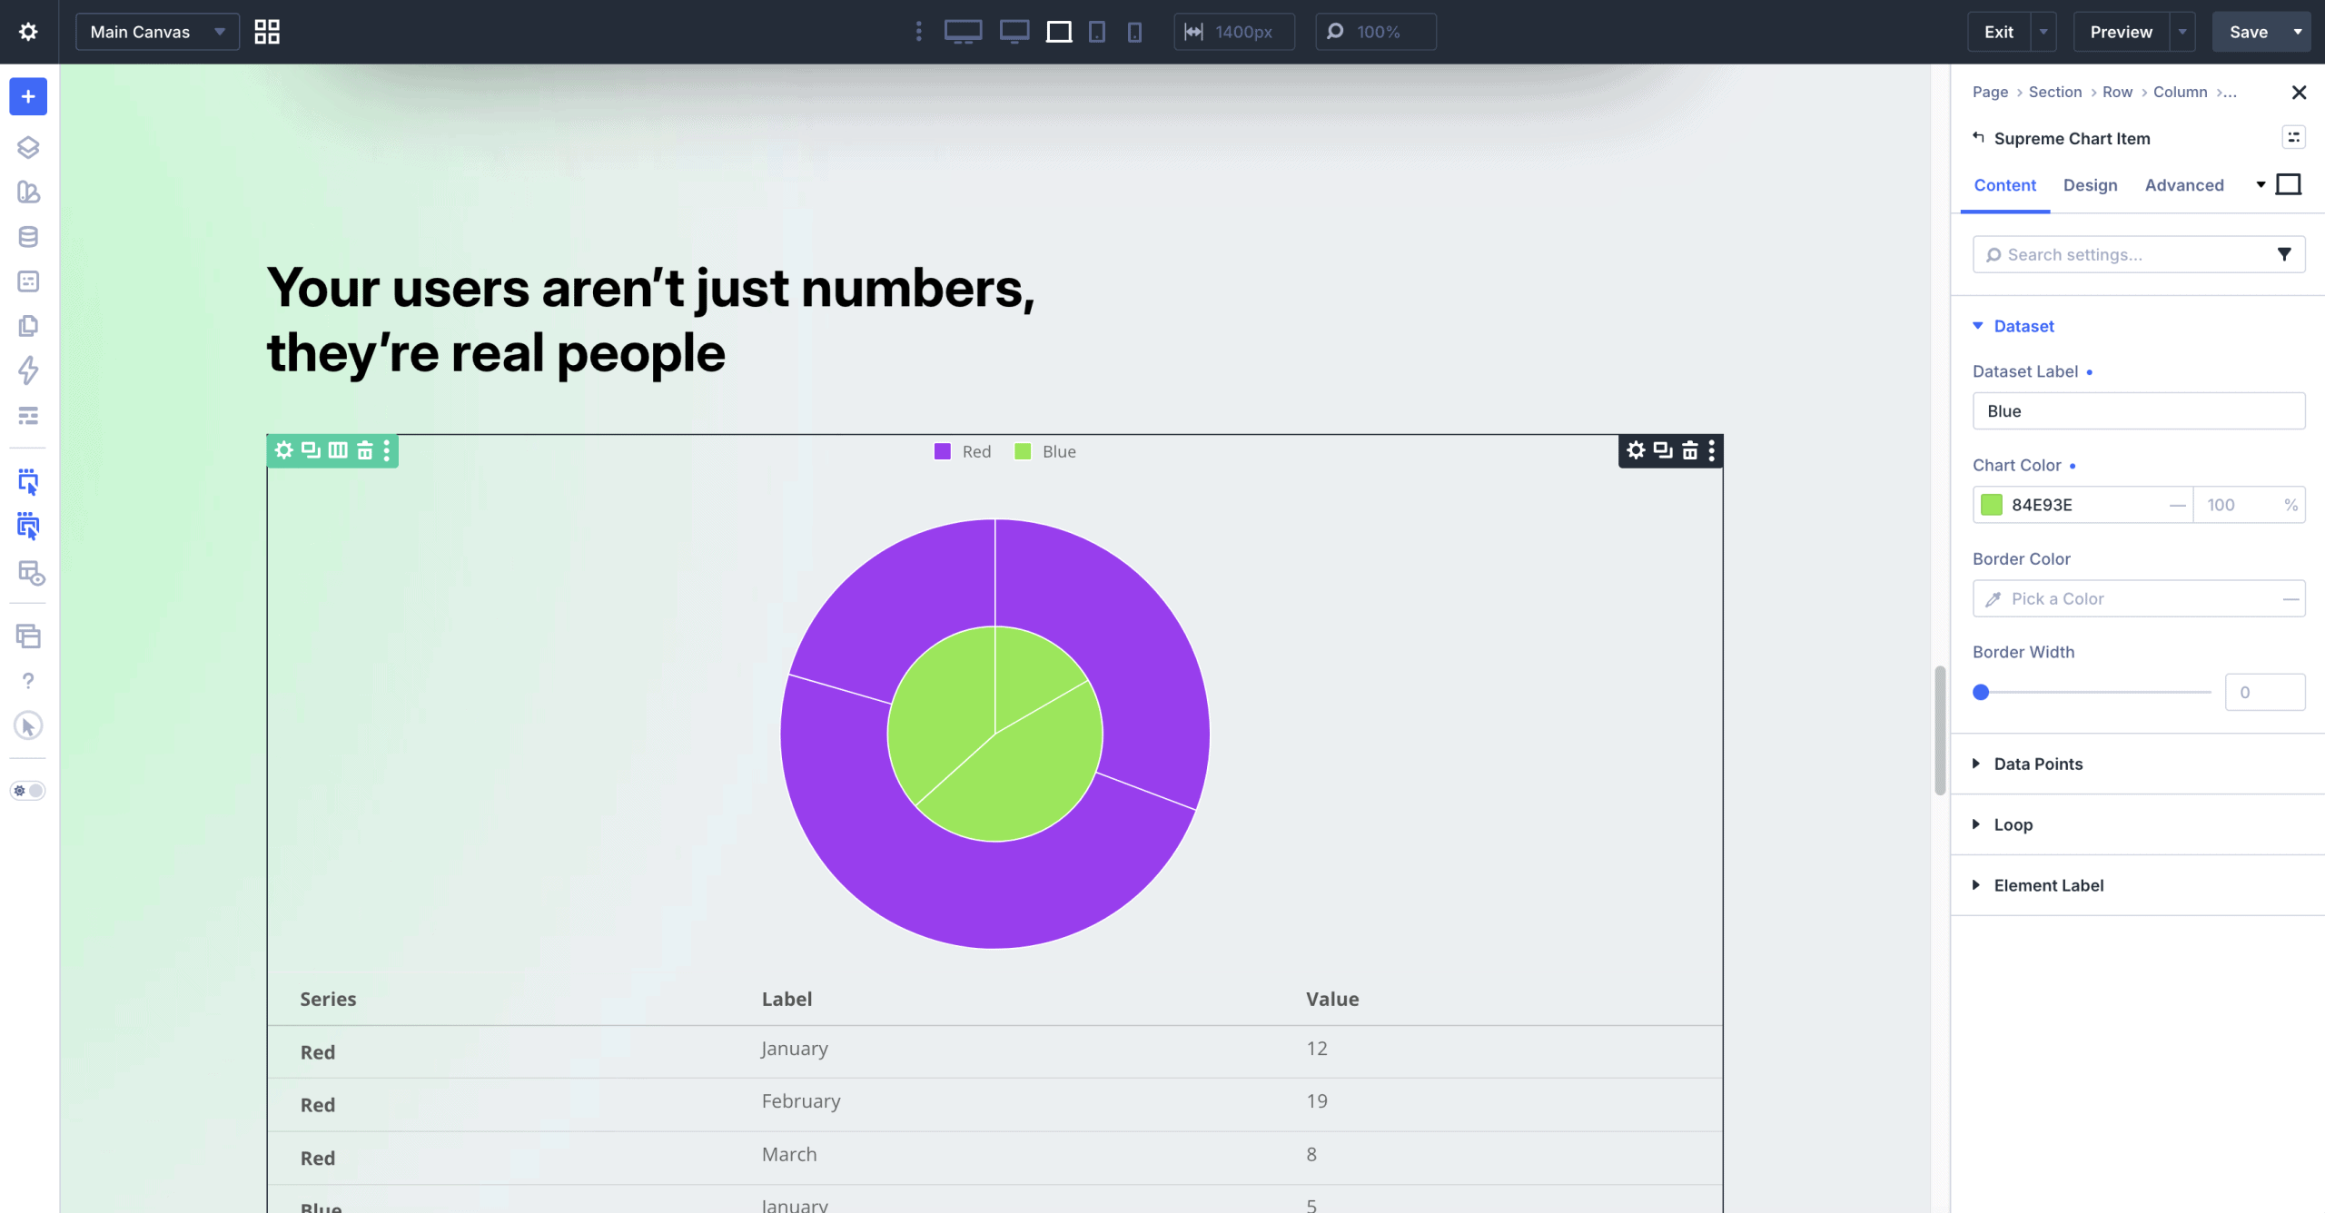The width and height of the screenshot is (2325, 1213).
Task: Click the circular cursor icon in sidebar
Action: 28,725
